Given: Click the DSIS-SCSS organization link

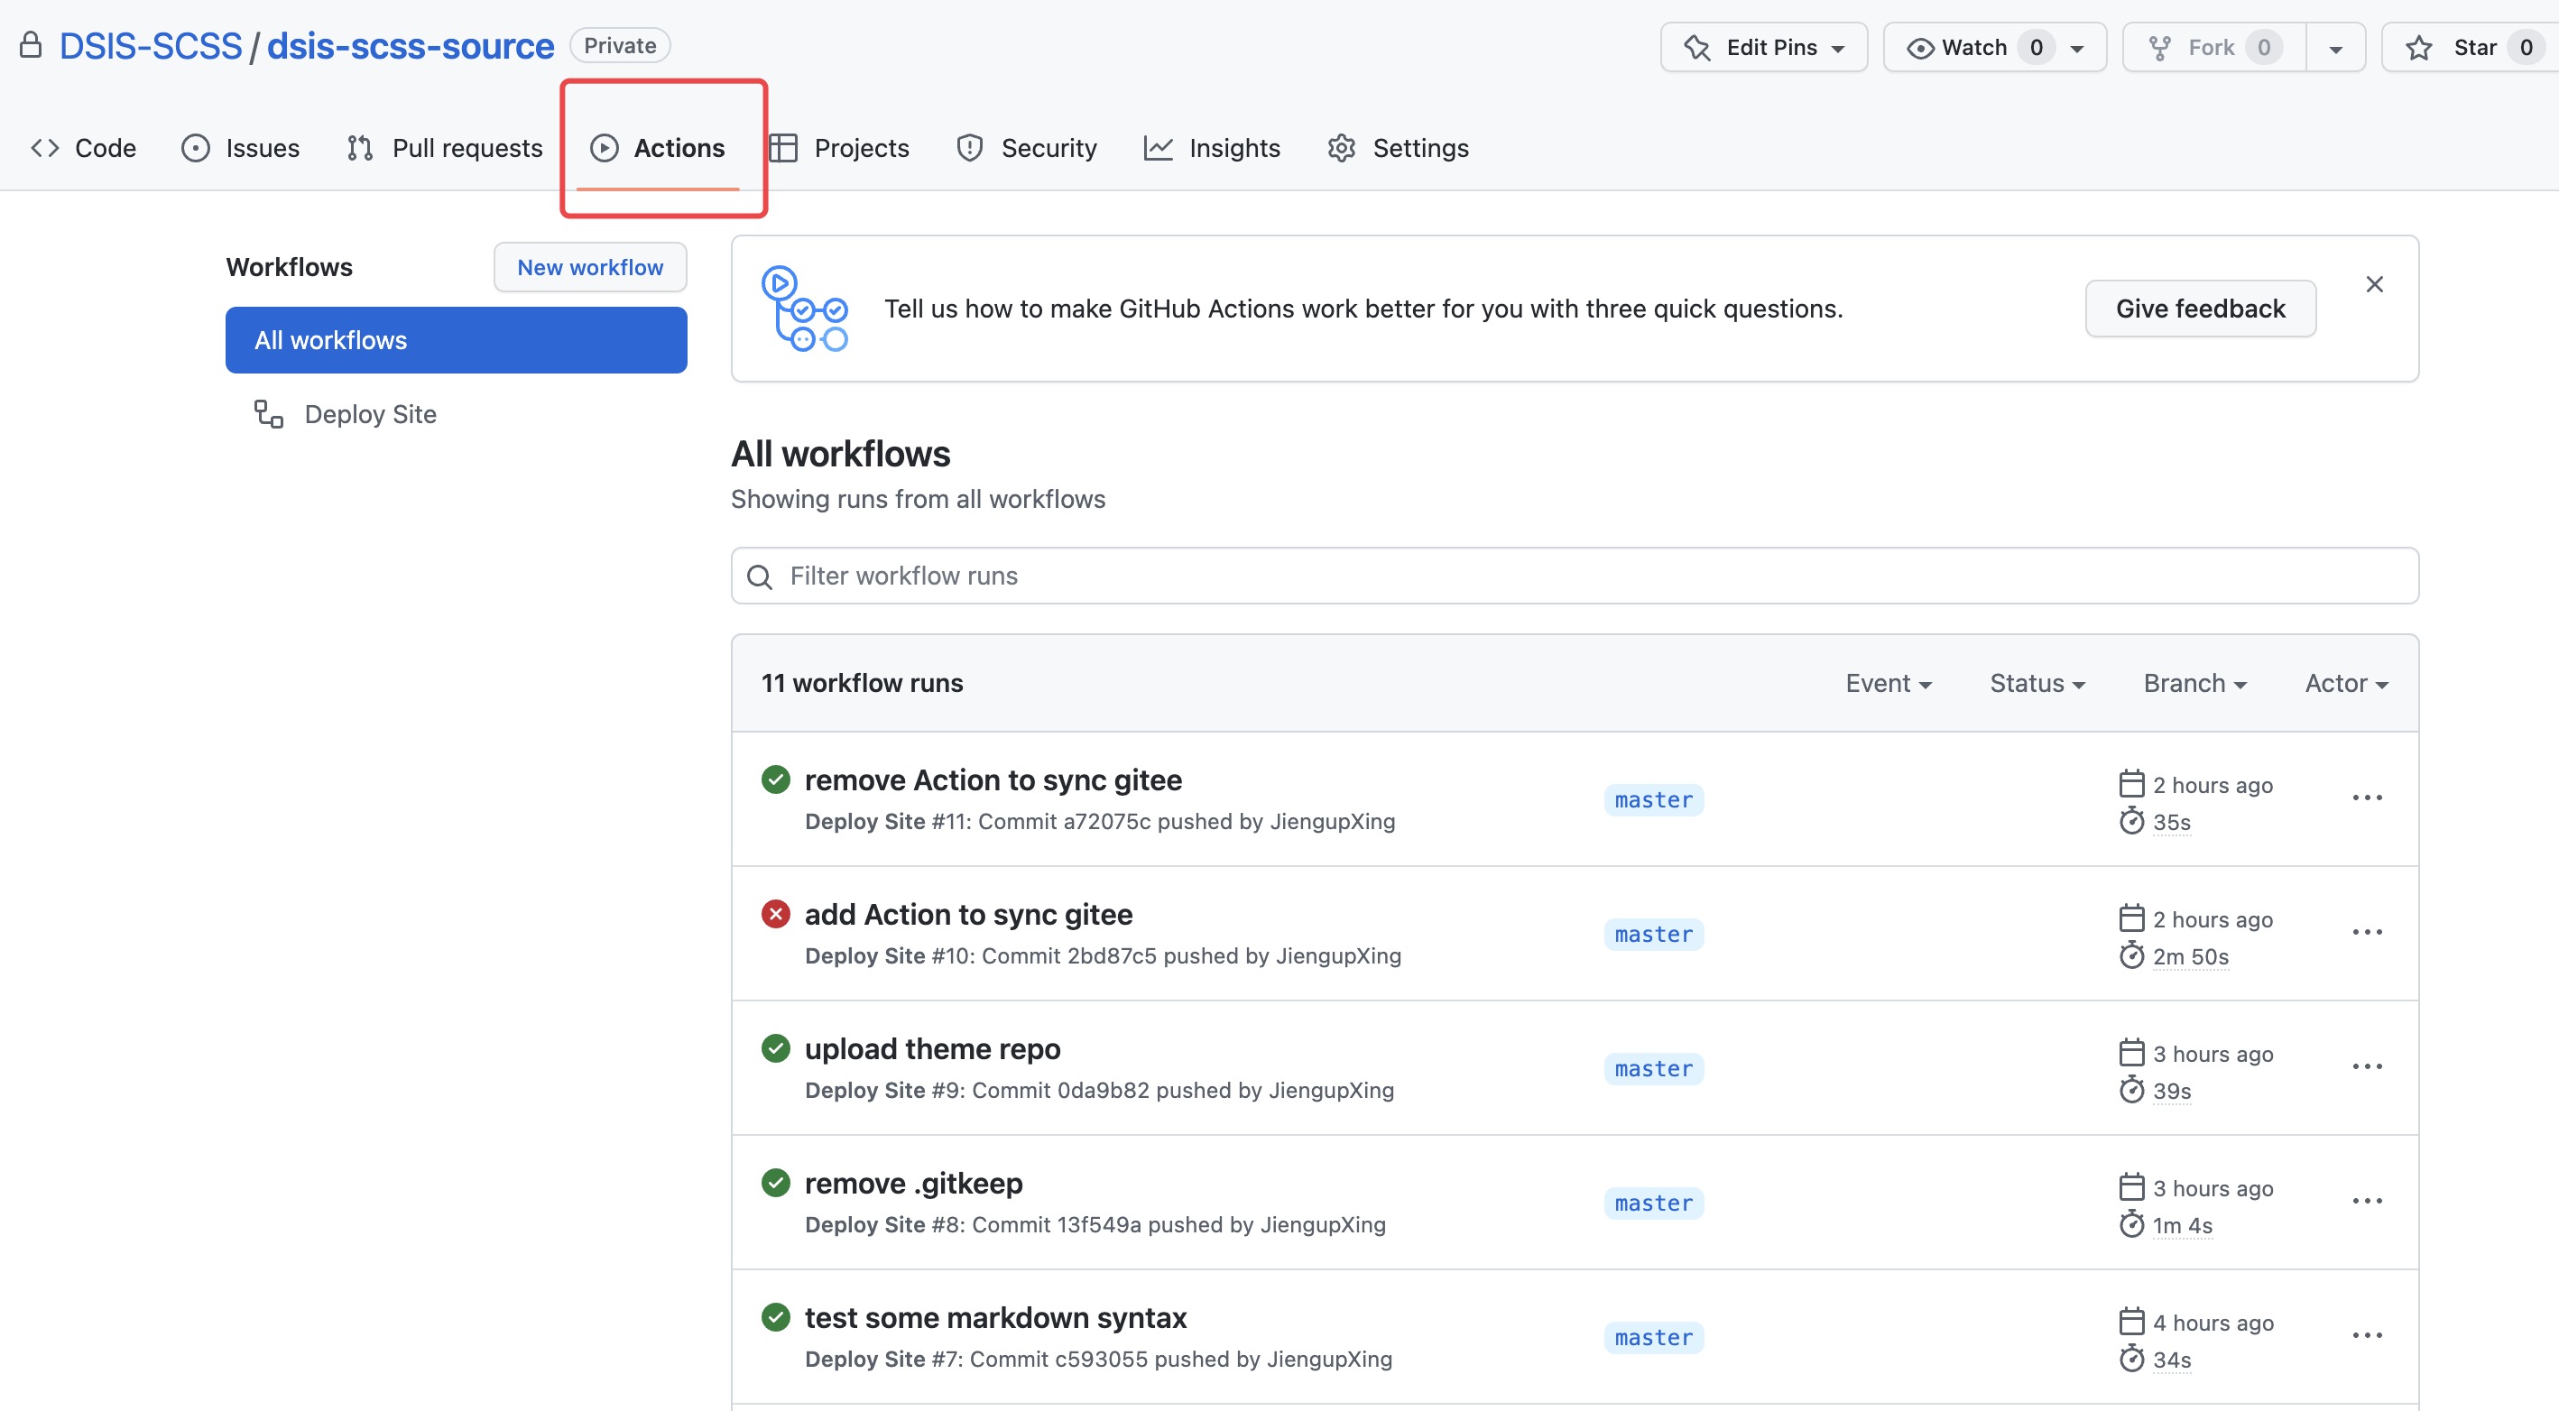Looking at the screenshot, I should (x=151, y=47).
